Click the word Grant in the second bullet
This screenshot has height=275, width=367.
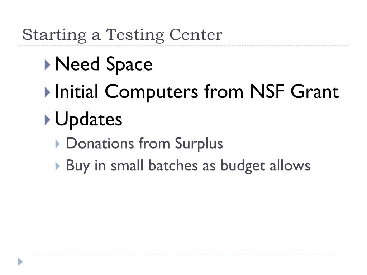(315, 91)
